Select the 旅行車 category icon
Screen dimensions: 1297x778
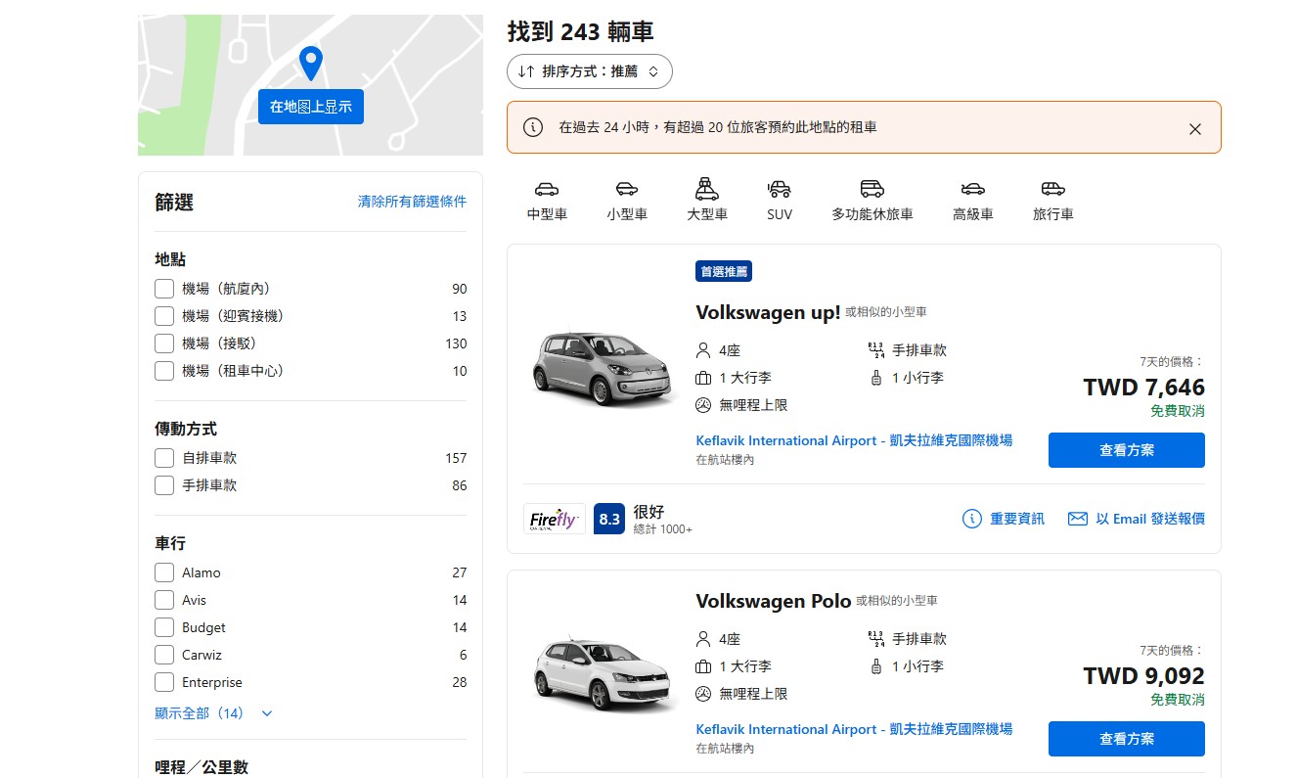pos(1052,199)
